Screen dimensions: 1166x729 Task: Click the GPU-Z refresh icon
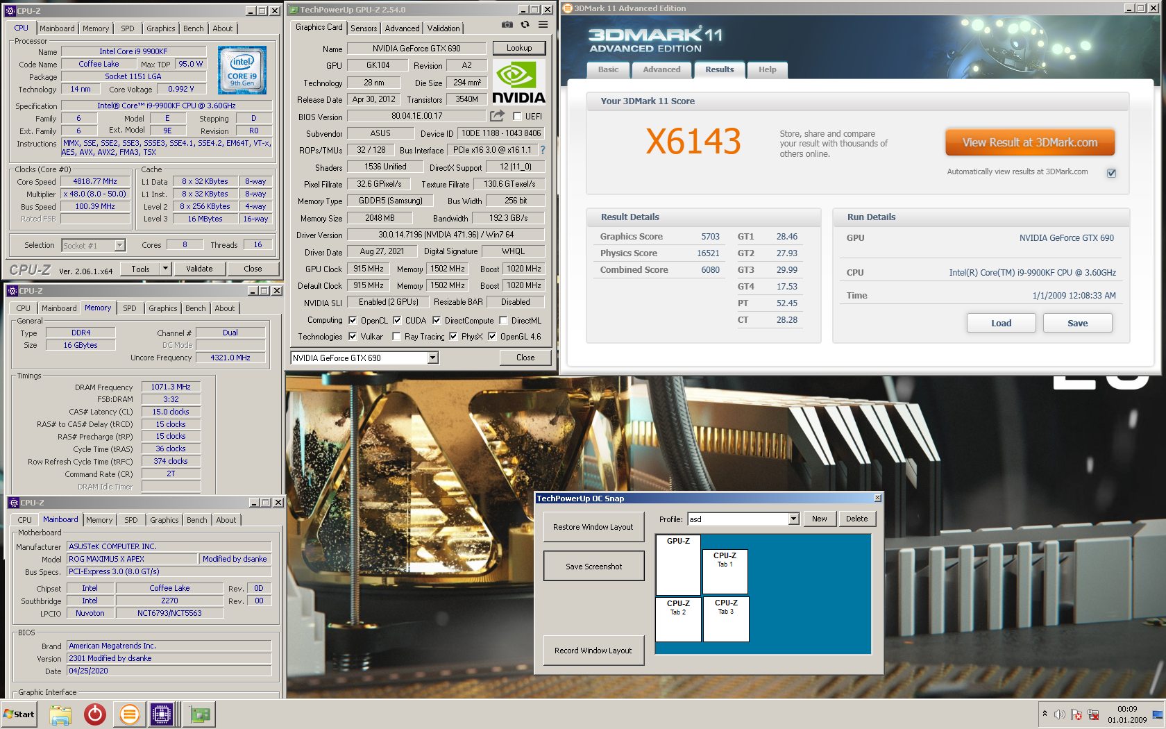tap(525, 24)
